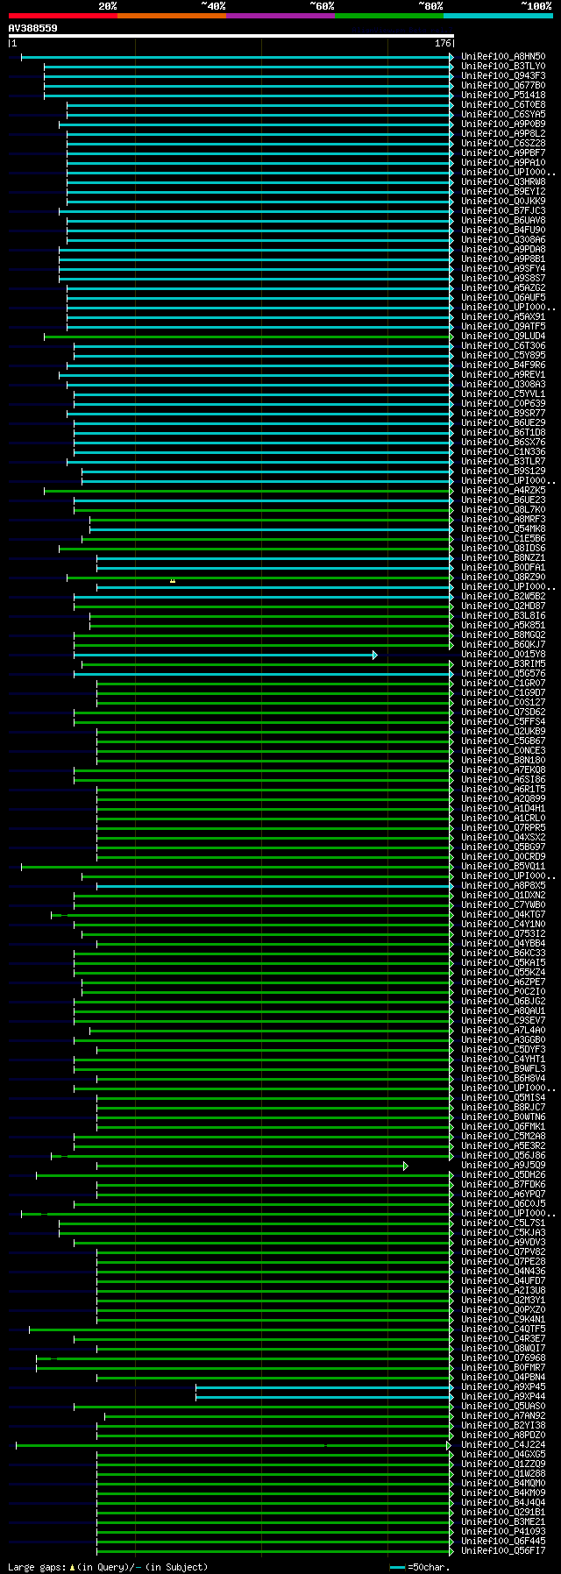Select hit label UniRef100_C4J224
The width and height of the screenshot is (561, 1574).
tap(503, 1445)
